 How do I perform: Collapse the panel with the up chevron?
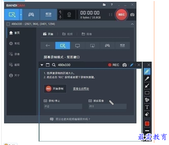point(132,24)
